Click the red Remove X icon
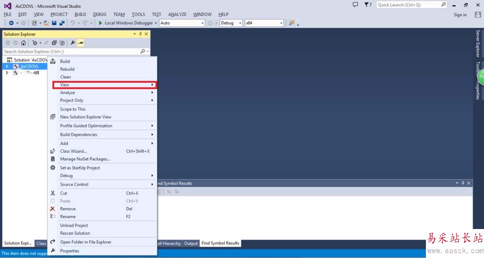Viewport: 484px width, 258px height. point(53,209)
